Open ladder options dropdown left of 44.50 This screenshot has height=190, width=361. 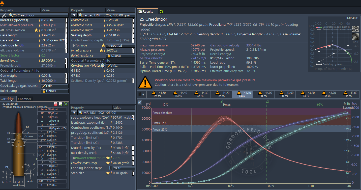click(142, 94)
